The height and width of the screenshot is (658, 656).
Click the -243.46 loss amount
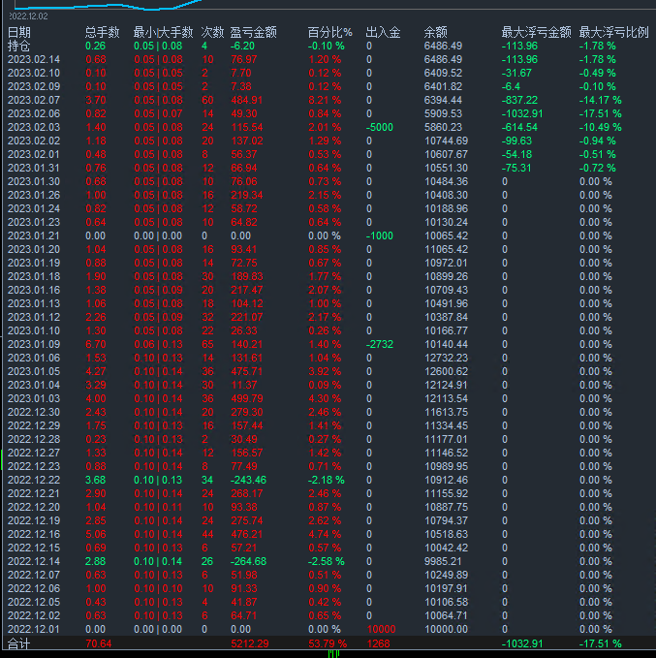click(248, 480)
